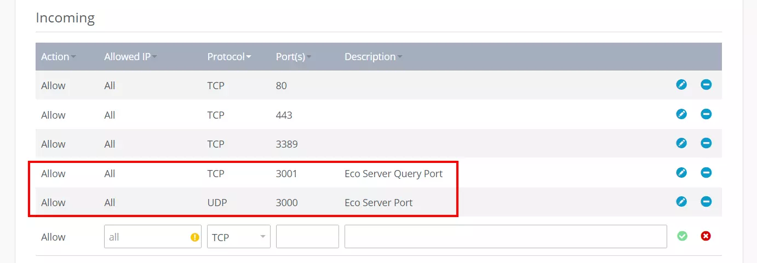This screenshot has height=263, width=757.
Task: Remove the port 80 rule
Action: (x=706, y=85)
